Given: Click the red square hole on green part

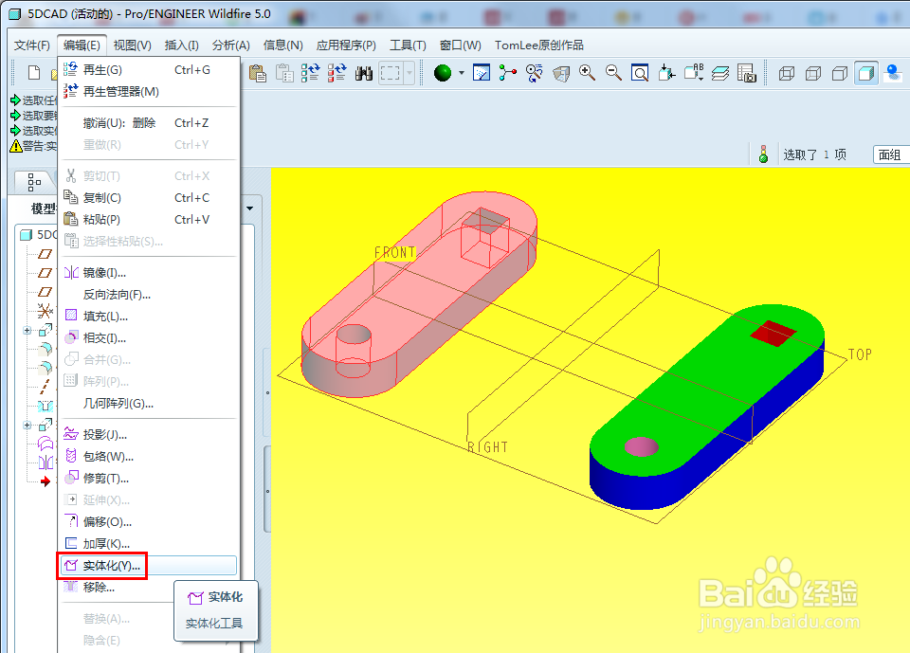Looking at the screenshot, I should [773, 334].
